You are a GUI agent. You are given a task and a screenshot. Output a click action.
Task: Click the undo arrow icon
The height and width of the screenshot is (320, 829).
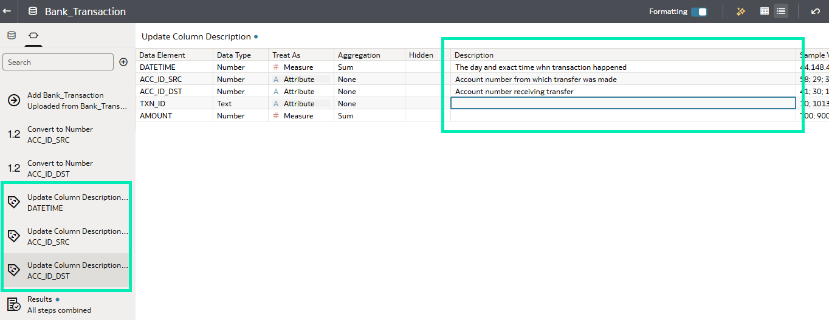[815, 12]
